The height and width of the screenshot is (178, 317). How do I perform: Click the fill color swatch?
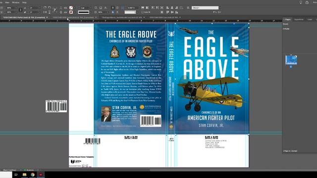[71, 8]
